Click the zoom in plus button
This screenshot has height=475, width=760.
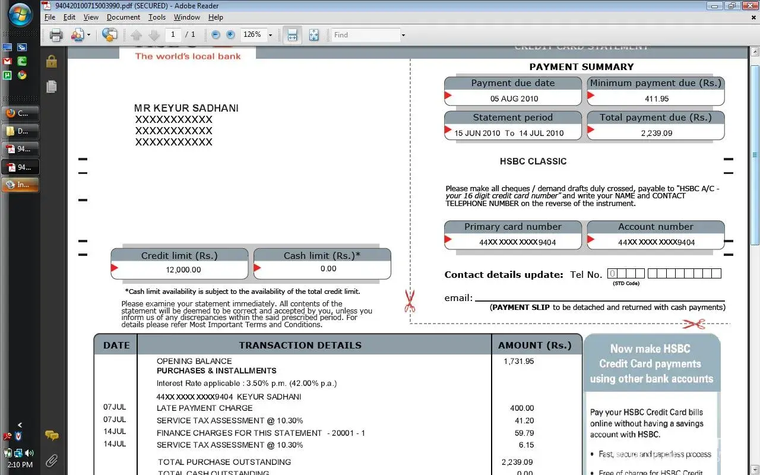pyautogui.click(x=230, y=35)
